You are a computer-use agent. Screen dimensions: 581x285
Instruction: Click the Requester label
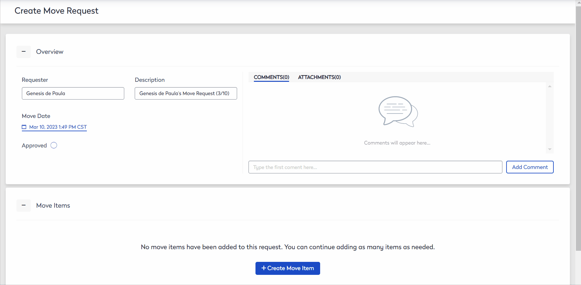(x=35, y=80)
